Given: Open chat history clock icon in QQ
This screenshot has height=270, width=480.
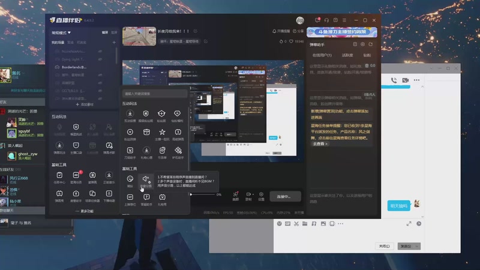Looking at the screenshot, I should 418,224.
